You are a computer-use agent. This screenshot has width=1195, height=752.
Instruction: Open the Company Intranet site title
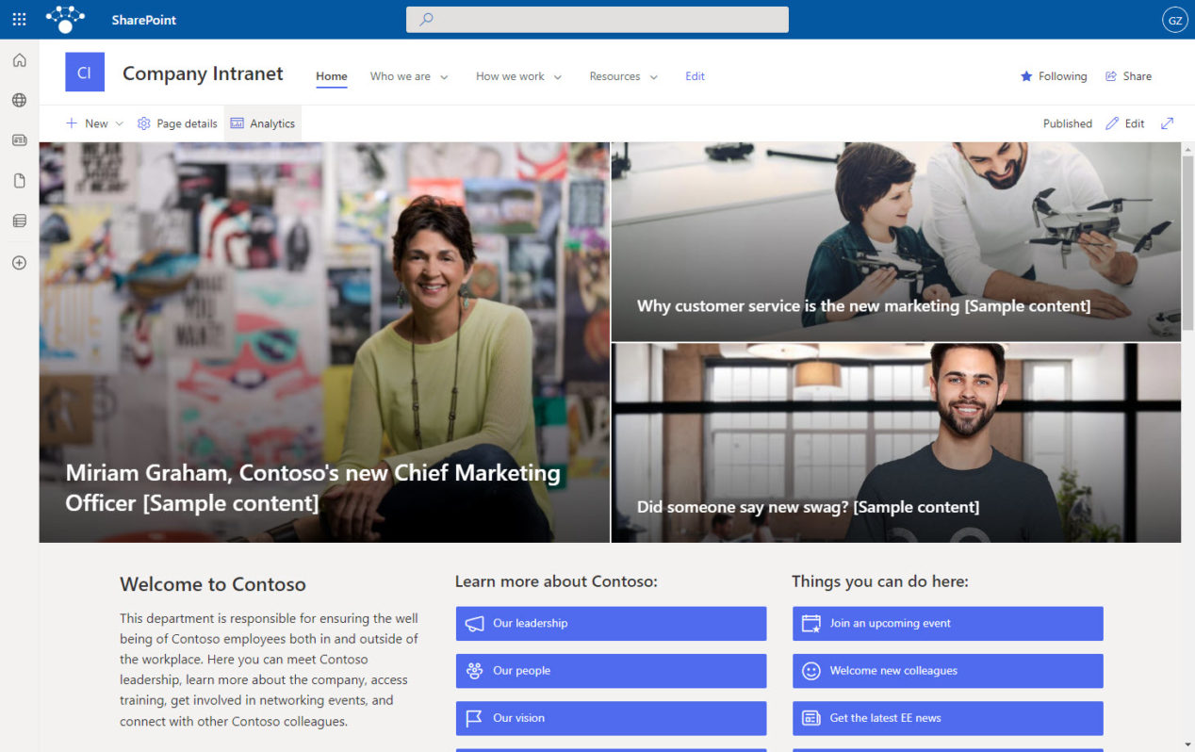tap(203, 74)
